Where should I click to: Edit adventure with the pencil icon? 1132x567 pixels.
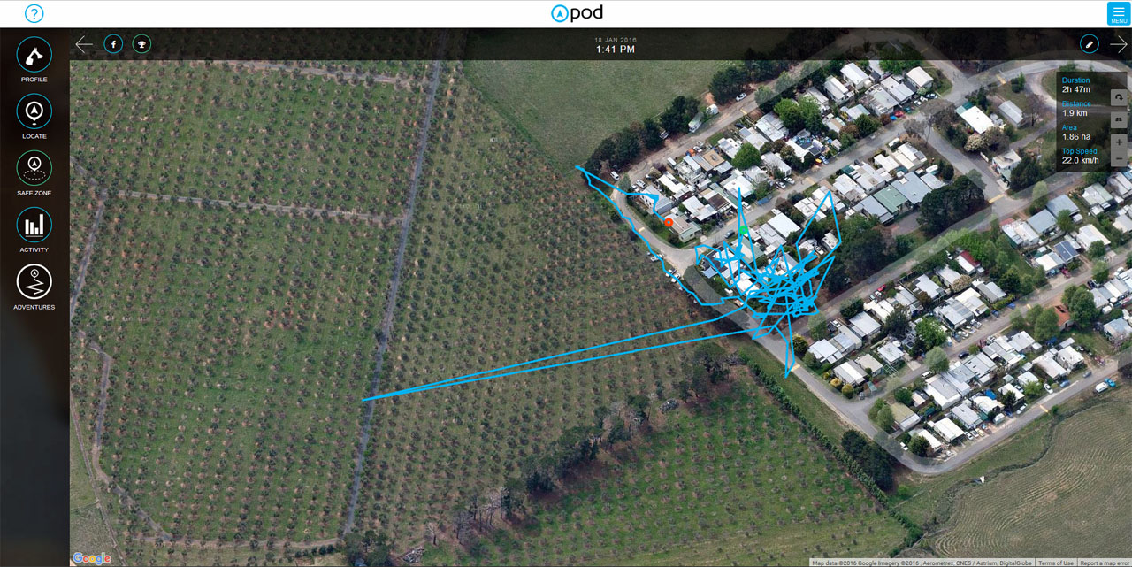1090,43
